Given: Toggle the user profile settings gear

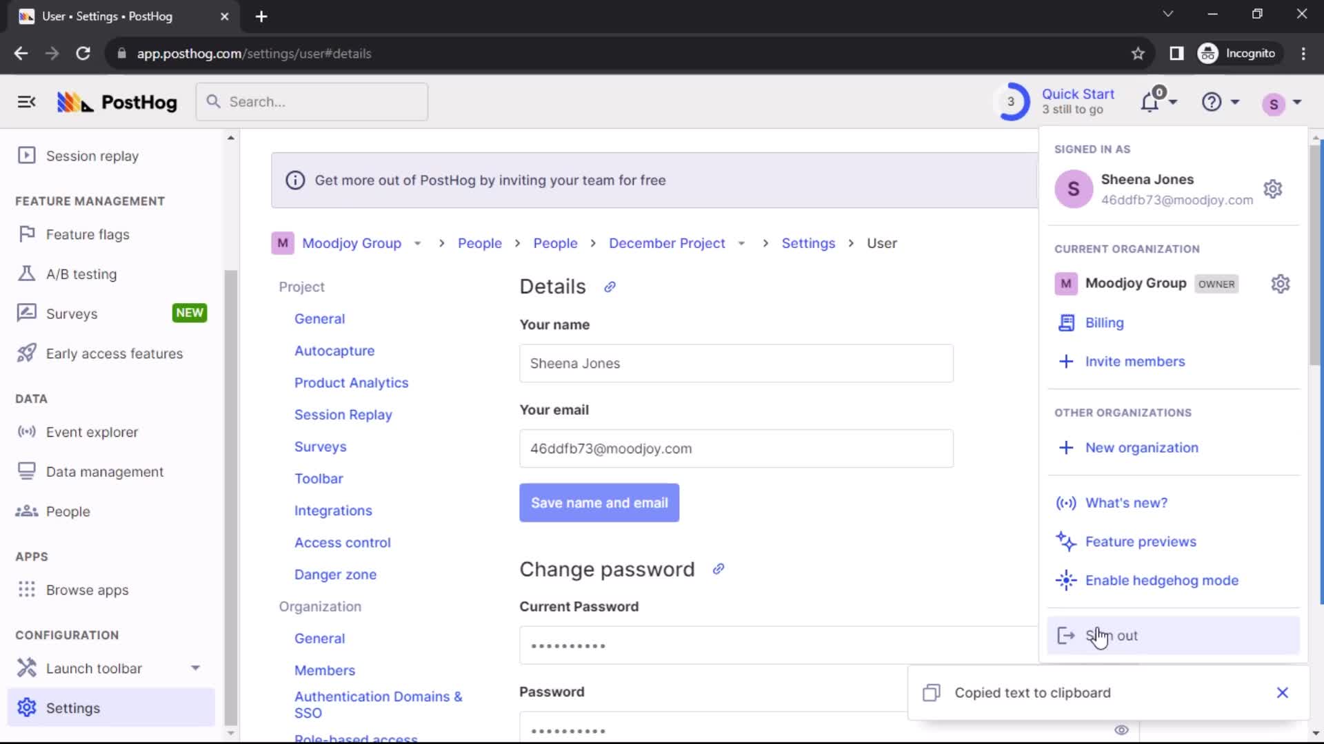Looking at the screenshot, I should [x=1272, y=189].
